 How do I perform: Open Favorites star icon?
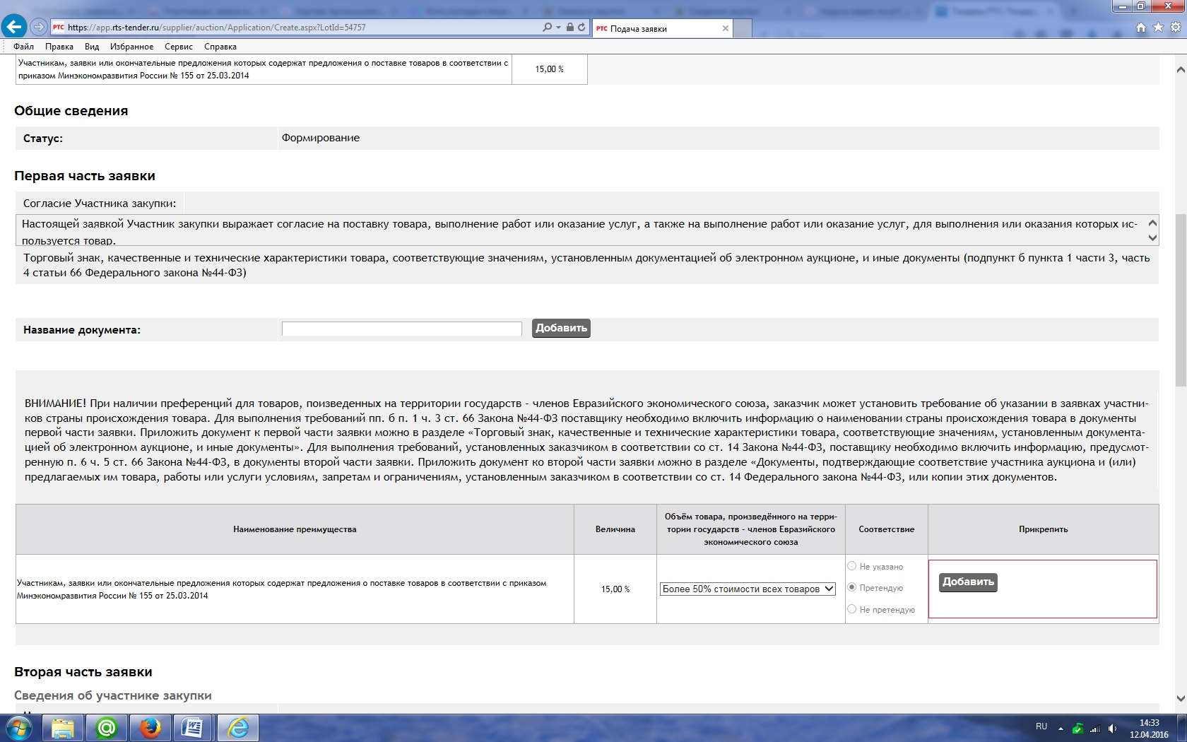click(x=1158, y=28)
